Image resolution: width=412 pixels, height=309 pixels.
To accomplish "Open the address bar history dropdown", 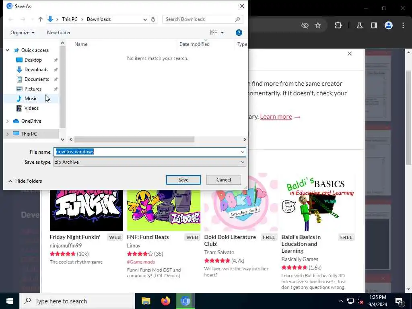I will [145, 19].
